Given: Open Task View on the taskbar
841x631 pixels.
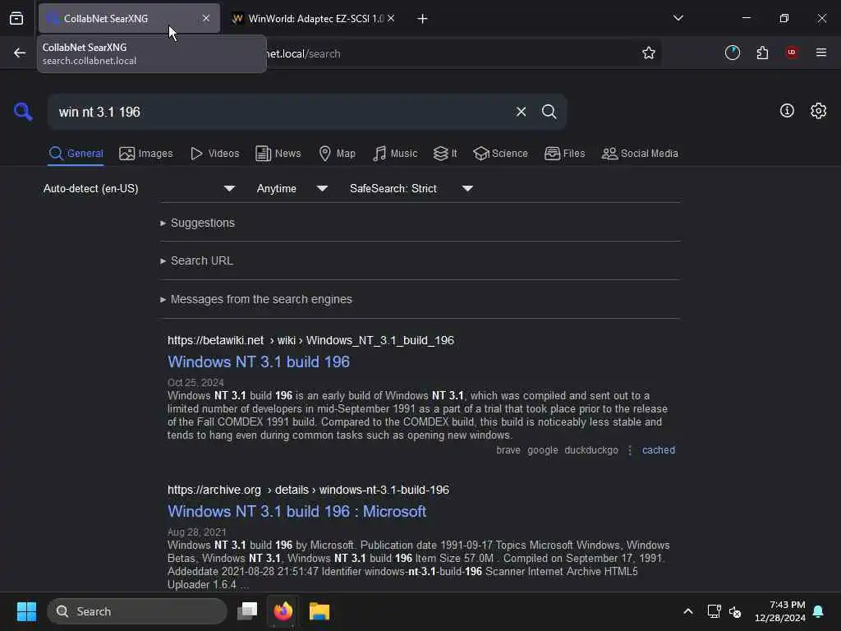Looking at the screenshot, I should coord(247,611).
